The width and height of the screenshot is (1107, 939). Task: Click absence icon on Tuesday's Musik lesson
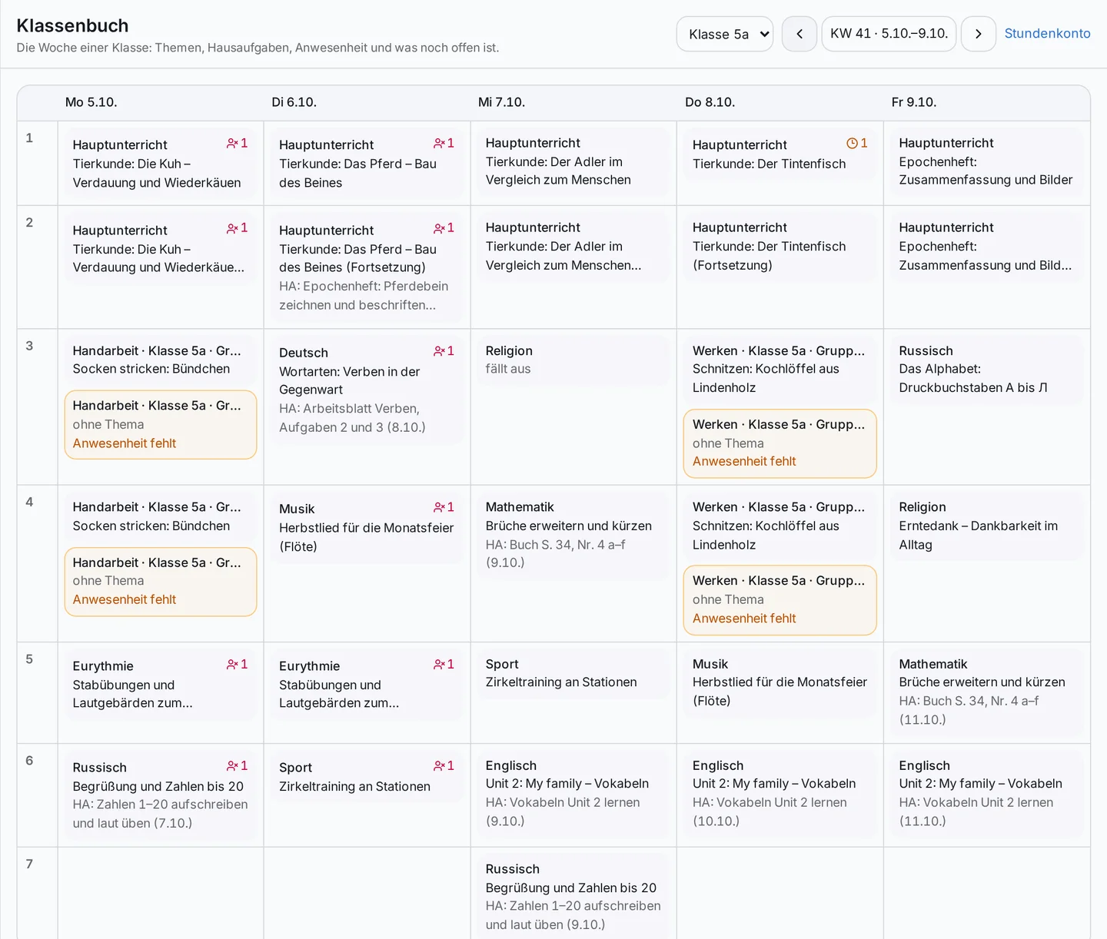point(444,507)
